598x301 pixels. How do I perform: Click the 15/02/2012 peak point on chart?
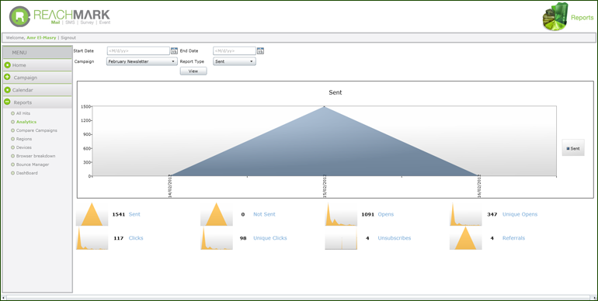tap(324, 107)
